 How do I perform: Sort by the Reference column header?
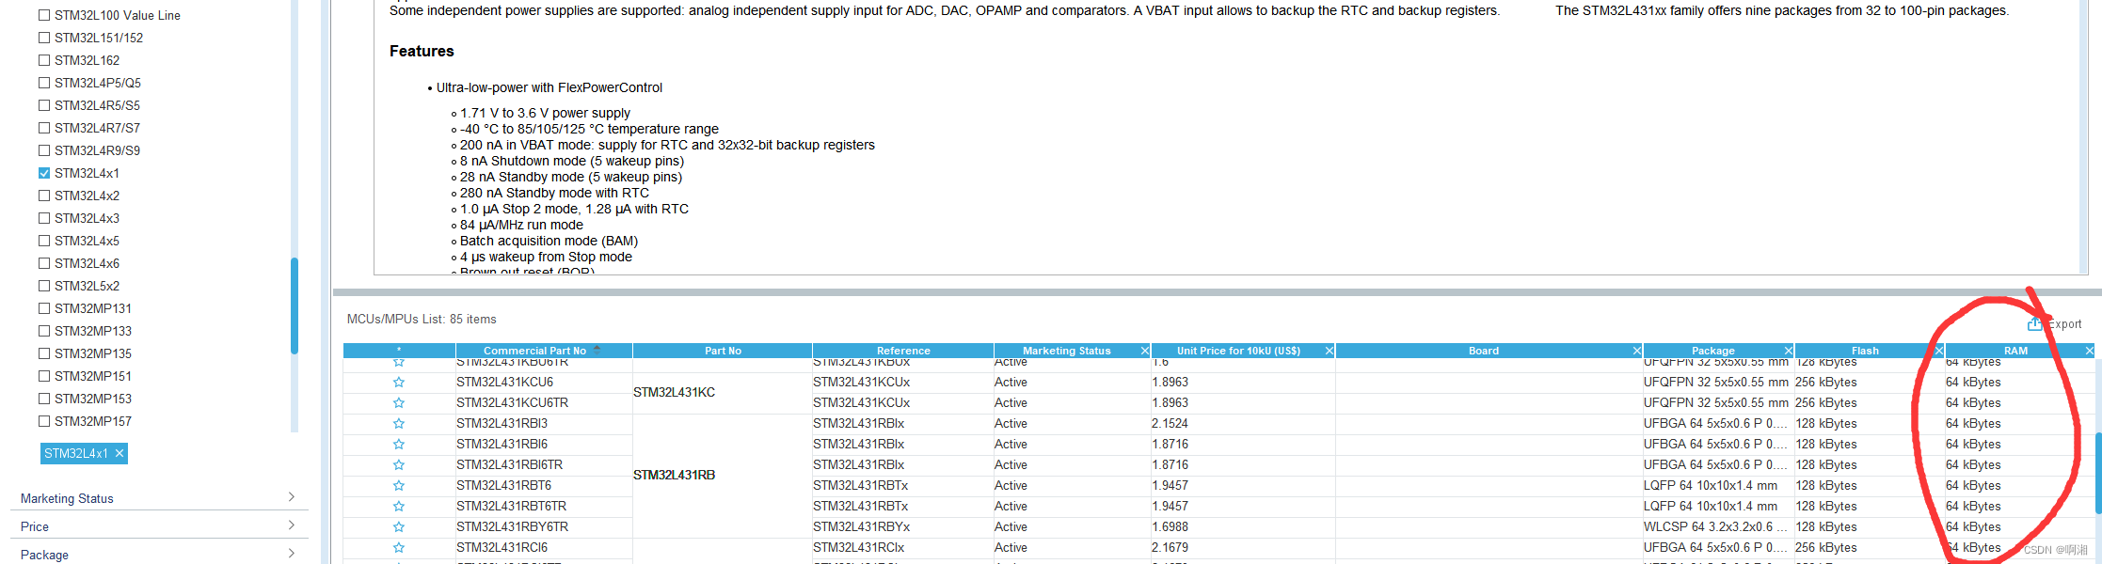point(903,351)
